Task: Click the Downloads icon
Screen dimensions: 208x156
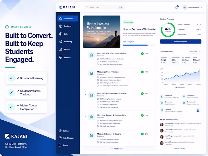Action: [162, 96]
